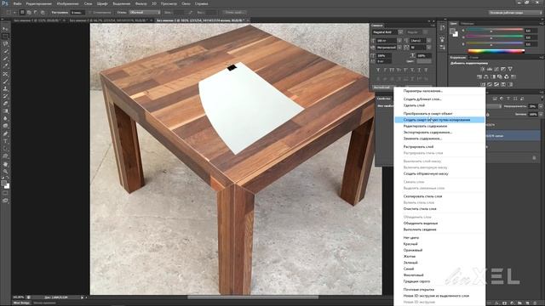Click the color spectrum bar in Color panel
This screenshot has height=306, width=545.
pos(496,51)
